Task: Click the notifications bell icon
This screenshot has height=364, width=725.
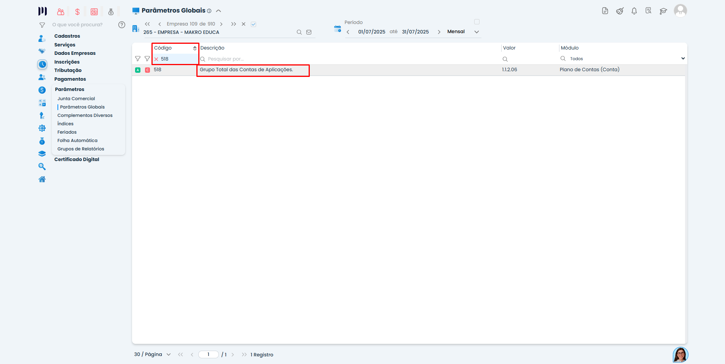Action: (x=634, y=11)
